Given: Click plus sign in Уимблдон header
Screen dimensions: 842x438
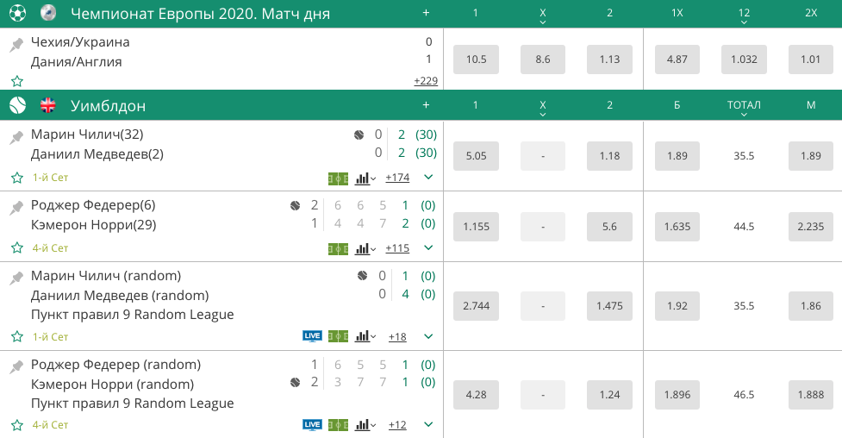Looking at the screenshot, I should pyautogui.click(x=426, y=105).
